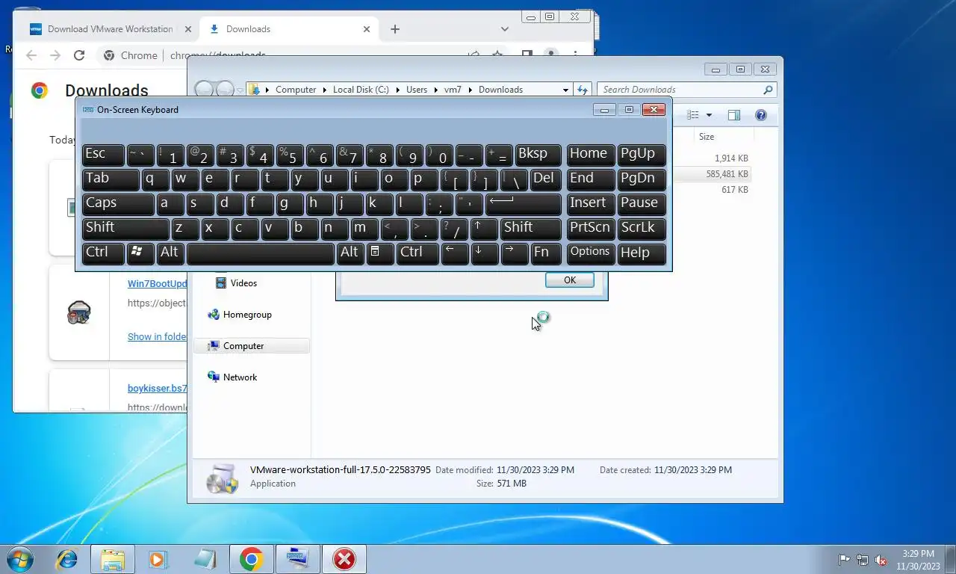
Task: Toggle the right Alt key on keyboard
Action: 350,253
